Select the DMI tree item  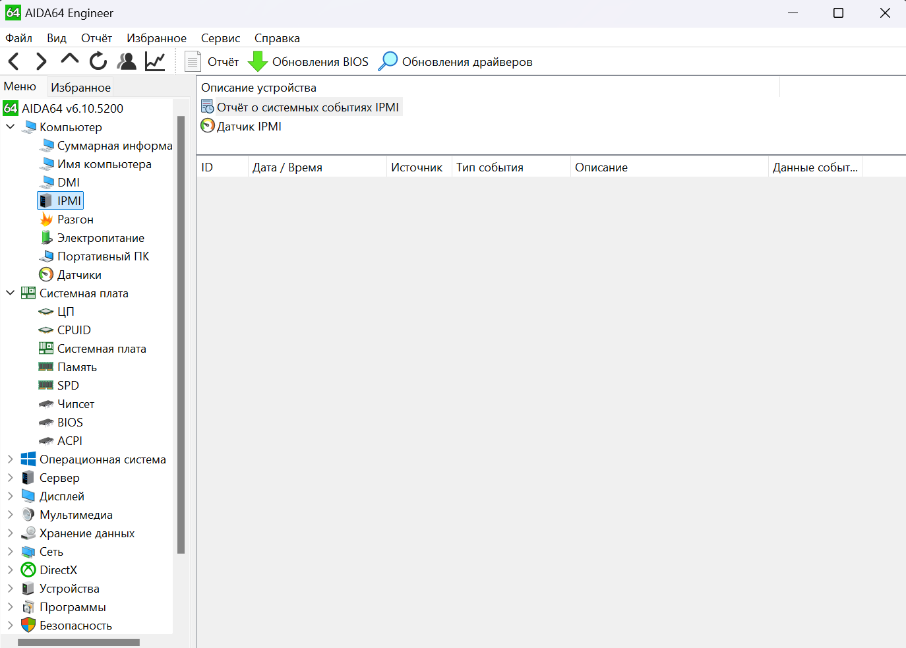pyautogui.click(x=69, y=182)
